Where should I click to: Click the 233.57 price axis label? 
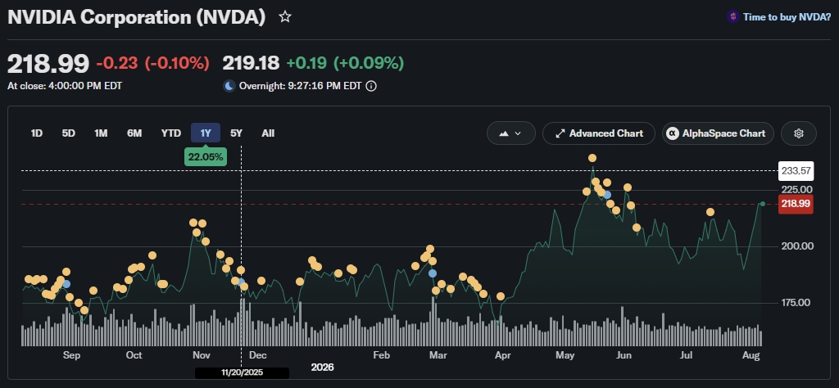point(796,171)
